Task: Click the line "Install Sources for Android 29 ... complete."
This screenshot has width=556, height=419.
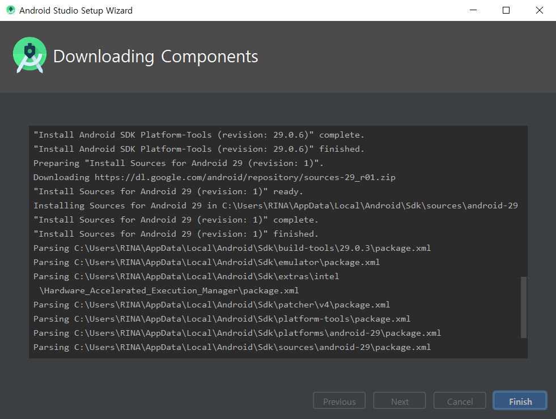Action: click(176, 220)
